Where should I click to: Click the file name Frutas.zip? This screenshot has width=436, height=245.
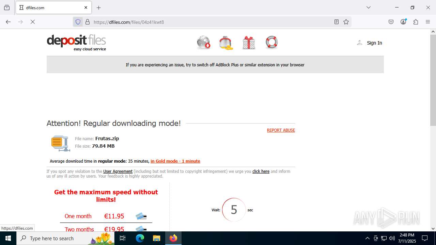[107, 138]
